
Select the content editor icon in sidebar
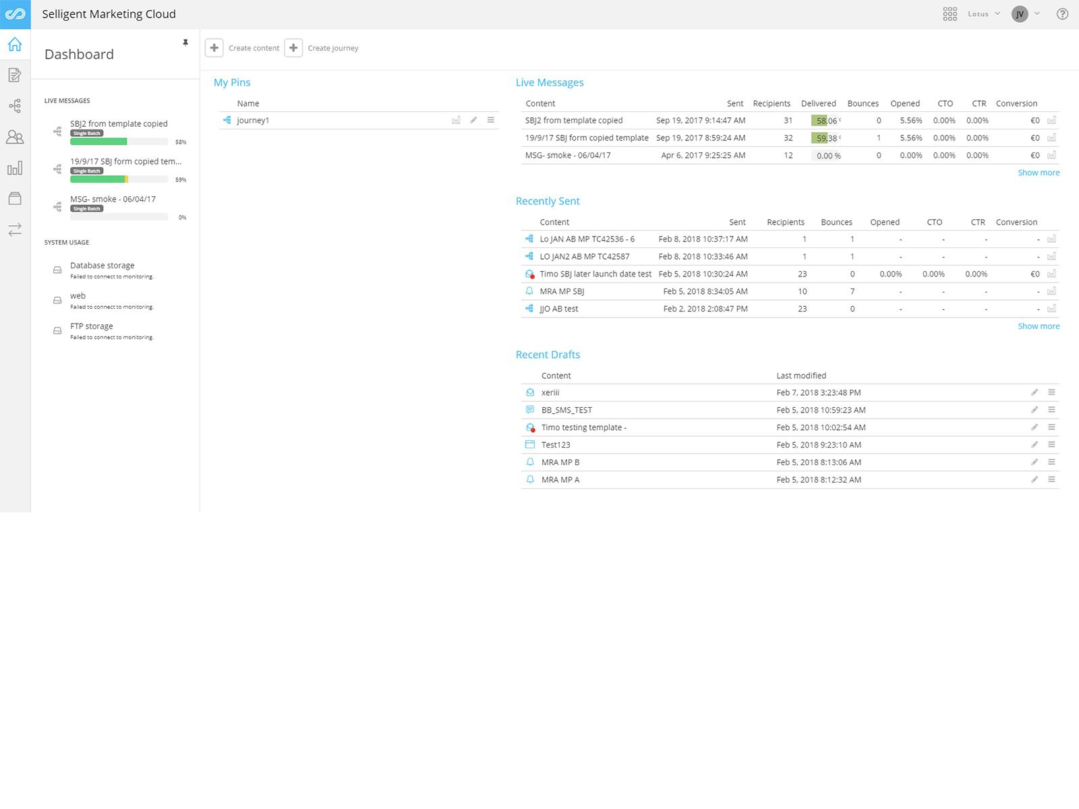click(15, 75)
